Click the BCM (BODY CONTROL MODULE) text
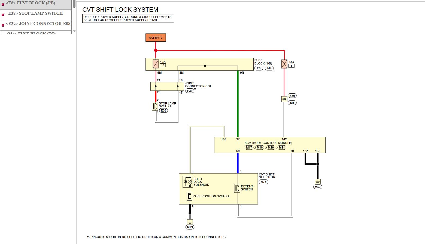Image resolution: width=425 pixels, height=244 pixels. click(268, 143)
